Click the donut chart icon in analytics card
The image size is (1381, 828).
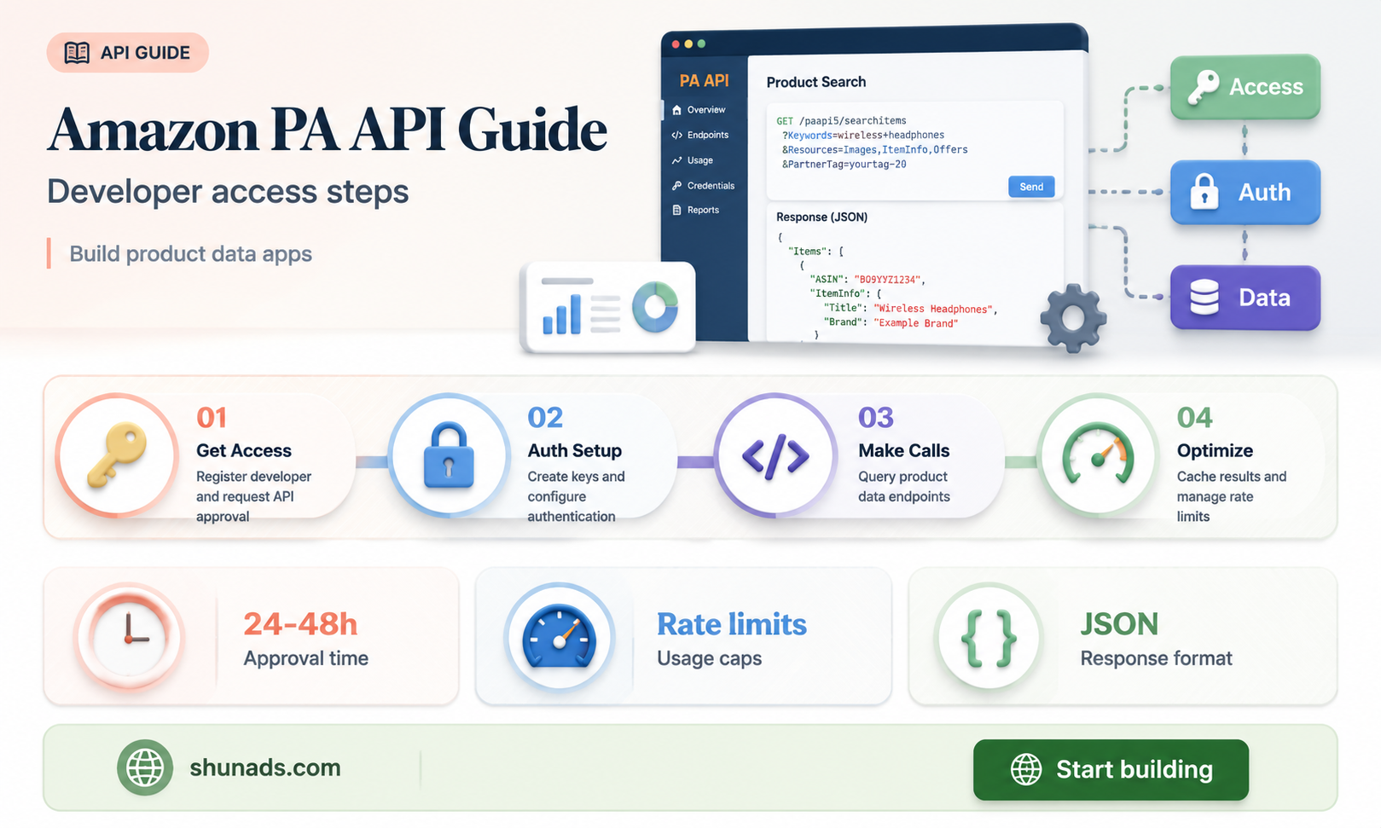(655, 307)
